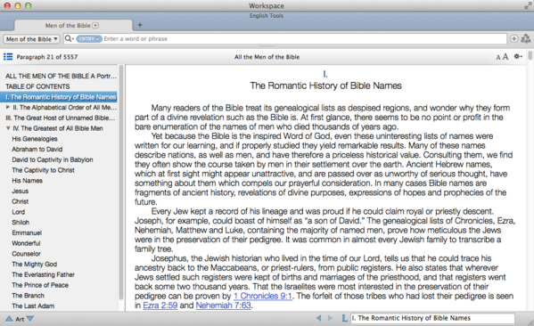
Task: Open the ENTRY search field selector
Action: pyautogui.click(x=89, y=39)
